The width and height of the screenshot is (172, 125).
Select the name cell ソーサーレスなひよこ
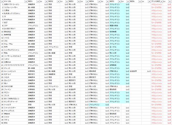point(16,56)
